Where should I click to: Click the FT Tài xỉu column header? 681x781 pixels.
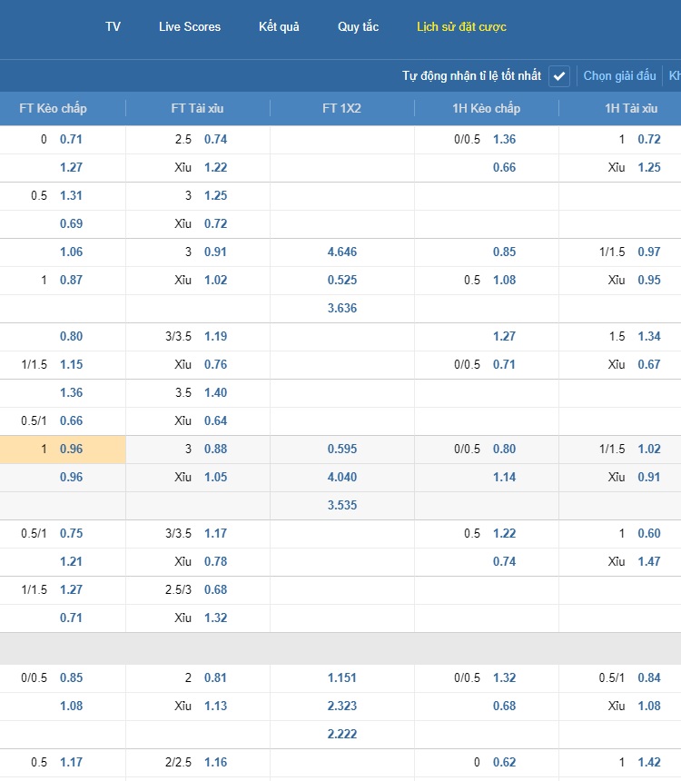coord(197,109)
